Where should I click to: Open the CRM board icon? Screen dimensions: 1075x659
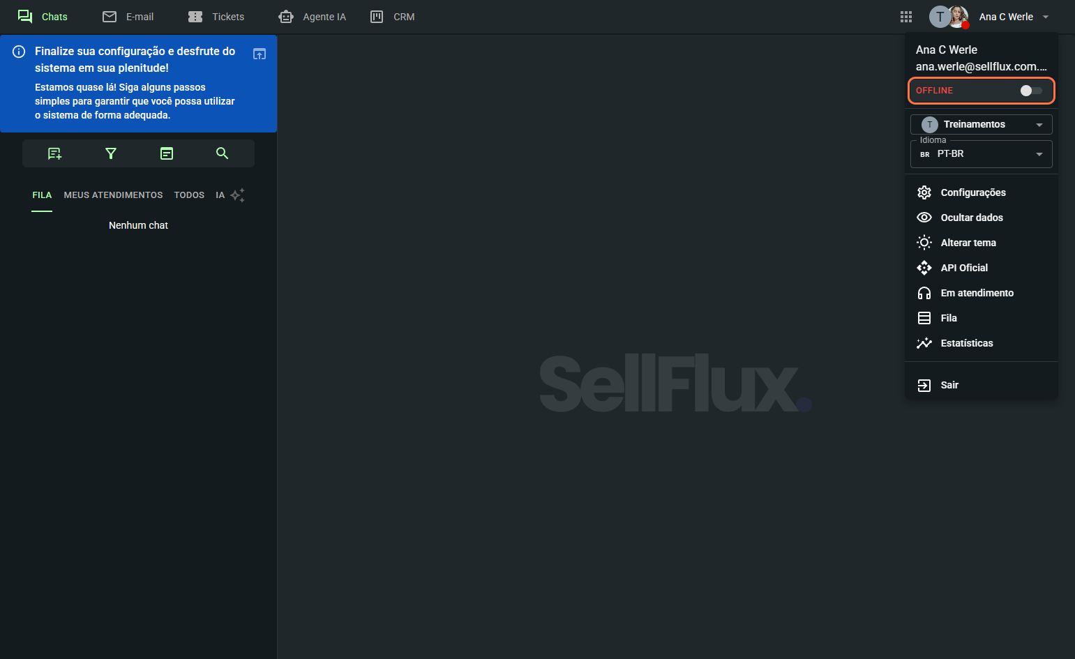377,17
